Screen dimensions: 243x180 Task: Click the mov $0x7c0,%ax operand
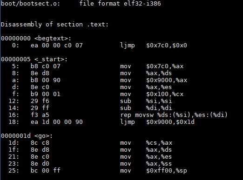pyautogui.click(x=165, y=66)
